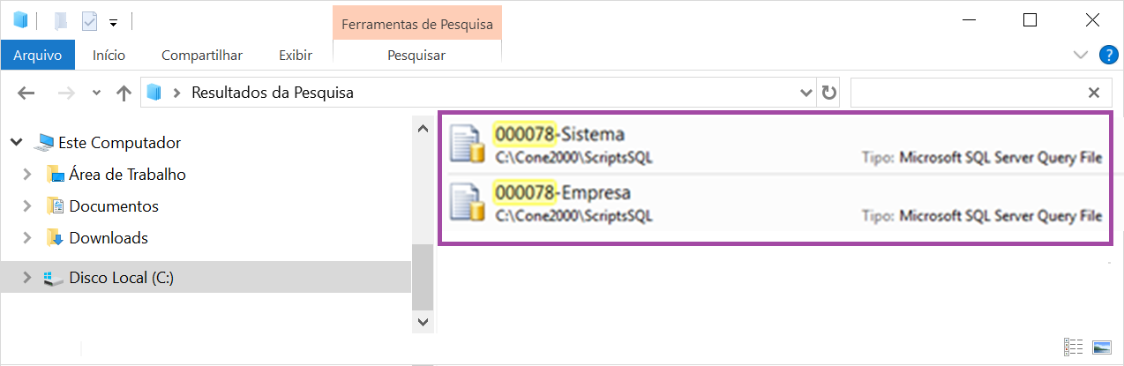
Task: Select the 000078-Empresa search result
Action: tap(775, 203)
